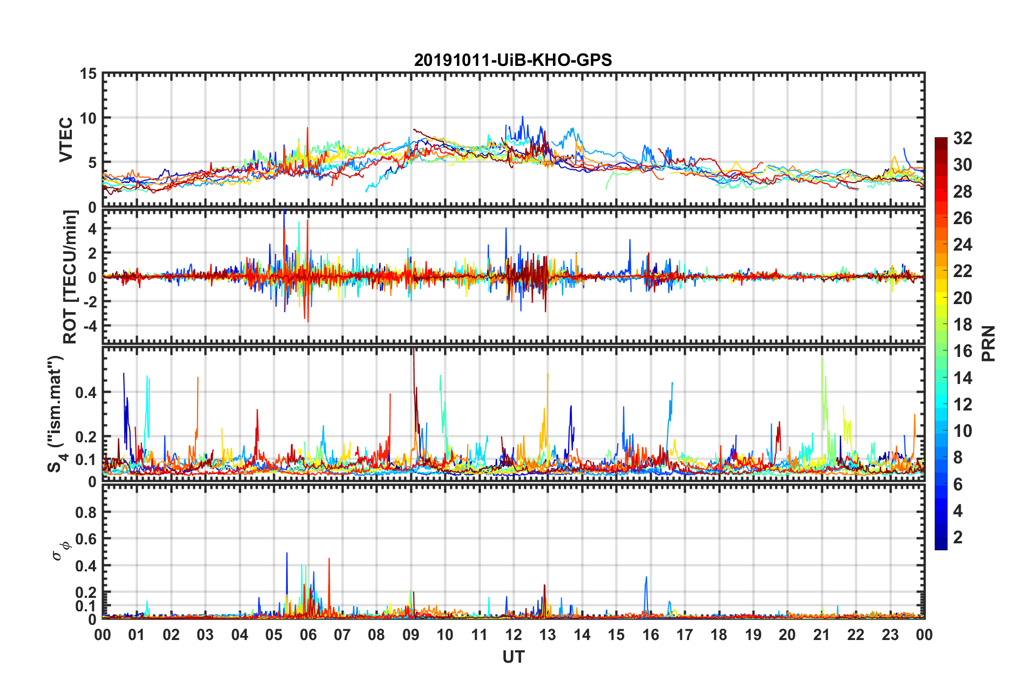Select the "5" tick on the VTEC axis
The width and height of the screenshot is (1027, 687).
point(93,163)
